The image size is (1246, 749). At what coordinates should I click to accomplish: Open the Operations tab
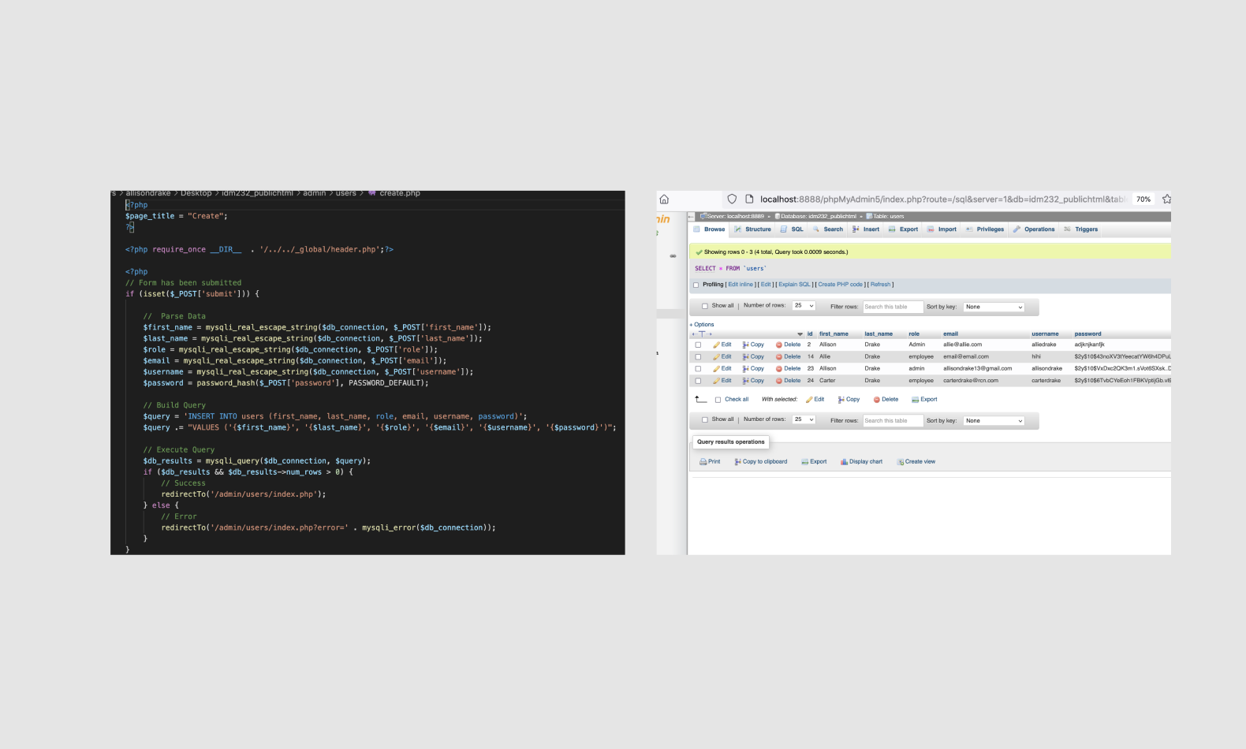coord(1034,229)
